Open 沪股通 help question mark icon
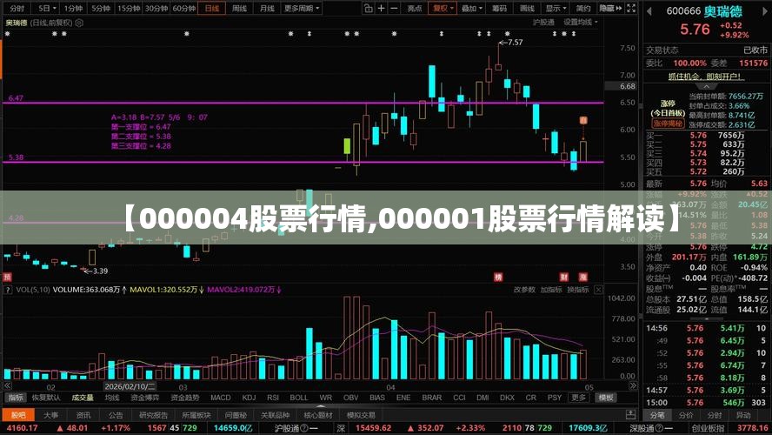The width and height of the screenshot is (772, 435). pyautogui.click(x=303, y=428)
